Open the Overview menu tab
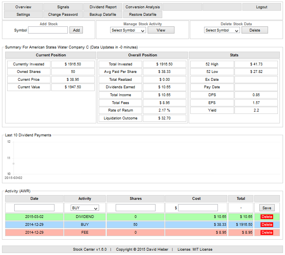The height and width of the screenshot is (255, 285). click(x=23, y=7)
